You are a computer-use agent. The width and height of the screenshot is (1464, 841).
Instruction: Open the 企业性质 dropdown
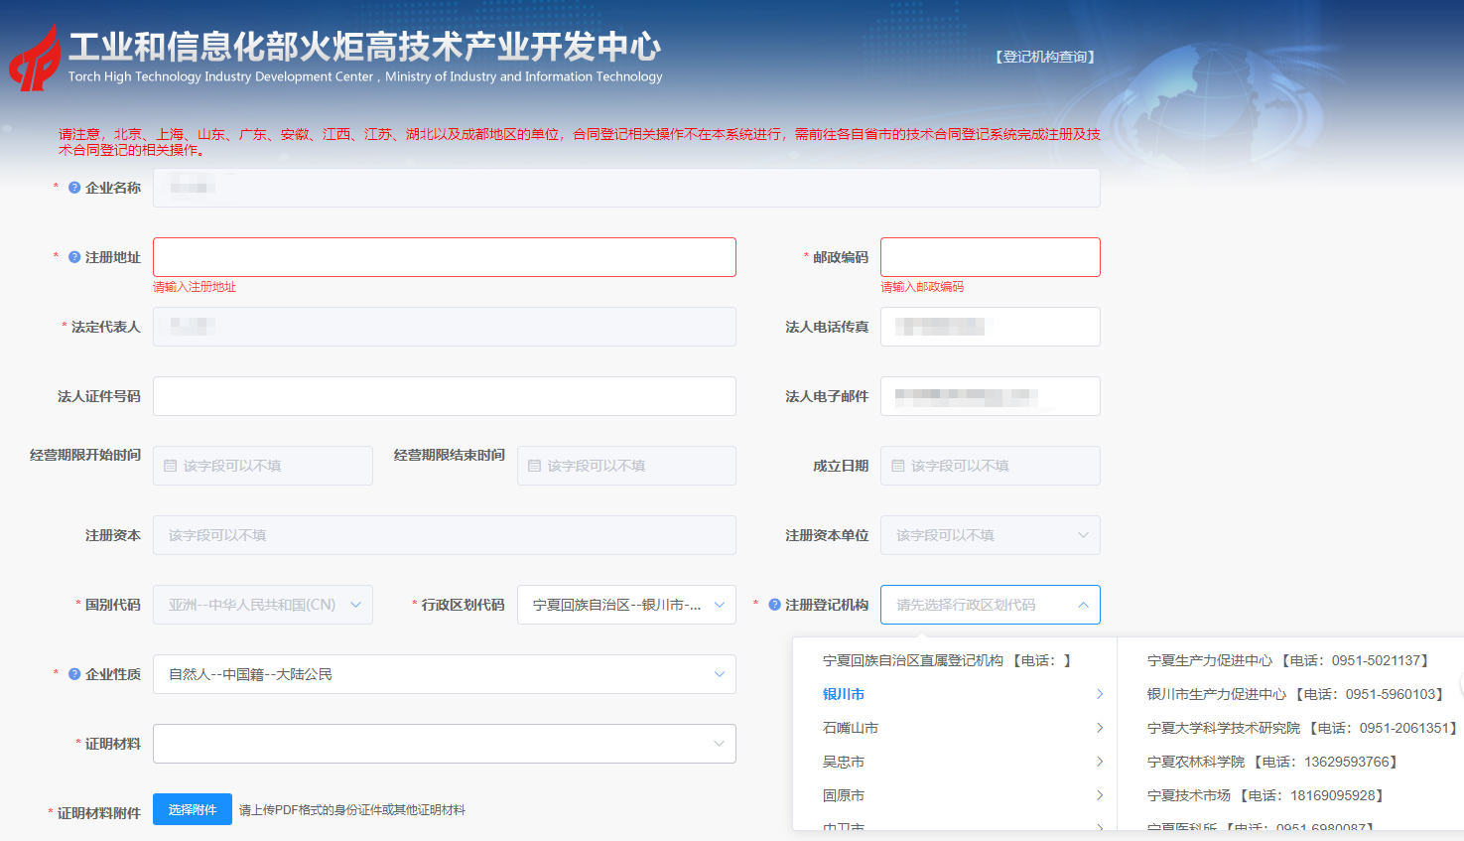coord(445,674)
